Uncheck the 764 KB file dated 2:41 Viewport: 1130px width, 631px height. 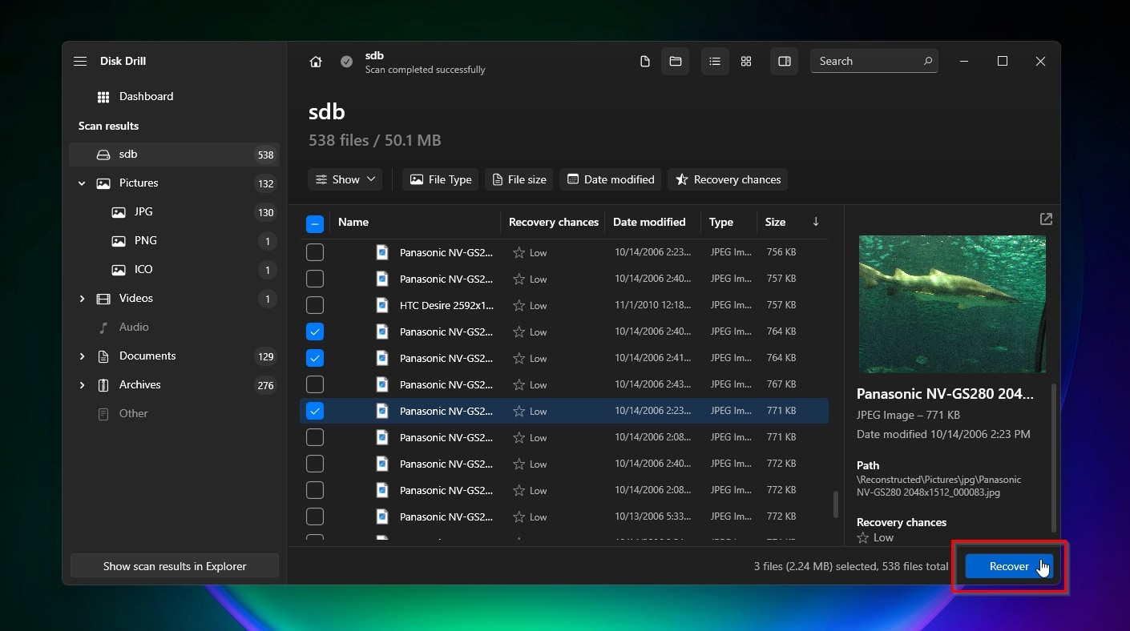pyautogui.click(x=315, y=358)
